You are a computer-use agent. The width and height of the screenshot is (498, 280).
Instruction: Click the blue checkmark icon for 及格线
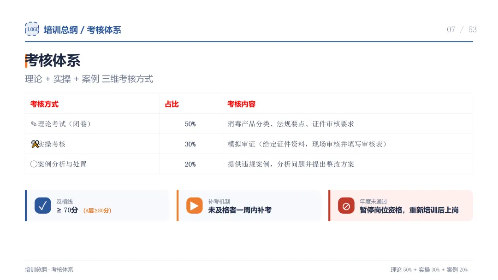pos(43,205)
